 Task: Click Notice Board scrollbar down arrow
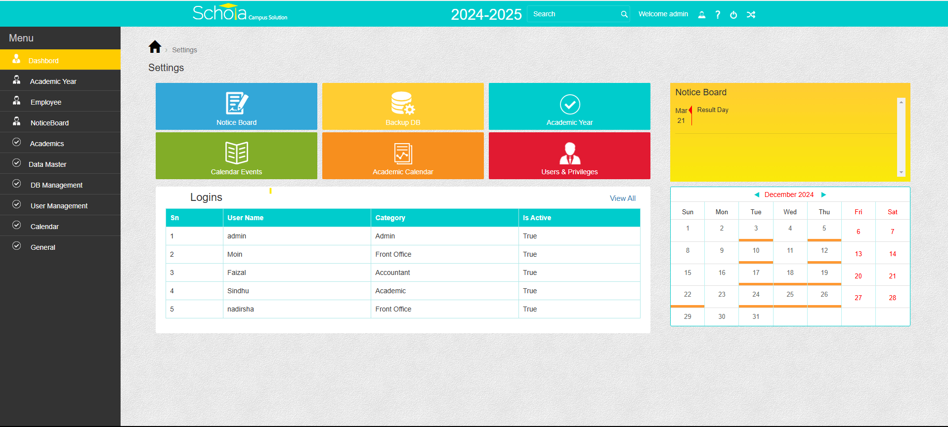[x=901, y=172]
